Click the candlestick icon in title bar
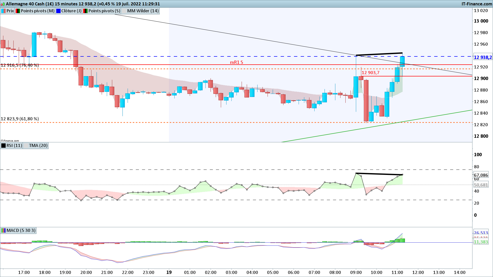Viewport: 493px width, 277px height. (x=3, y=4)
